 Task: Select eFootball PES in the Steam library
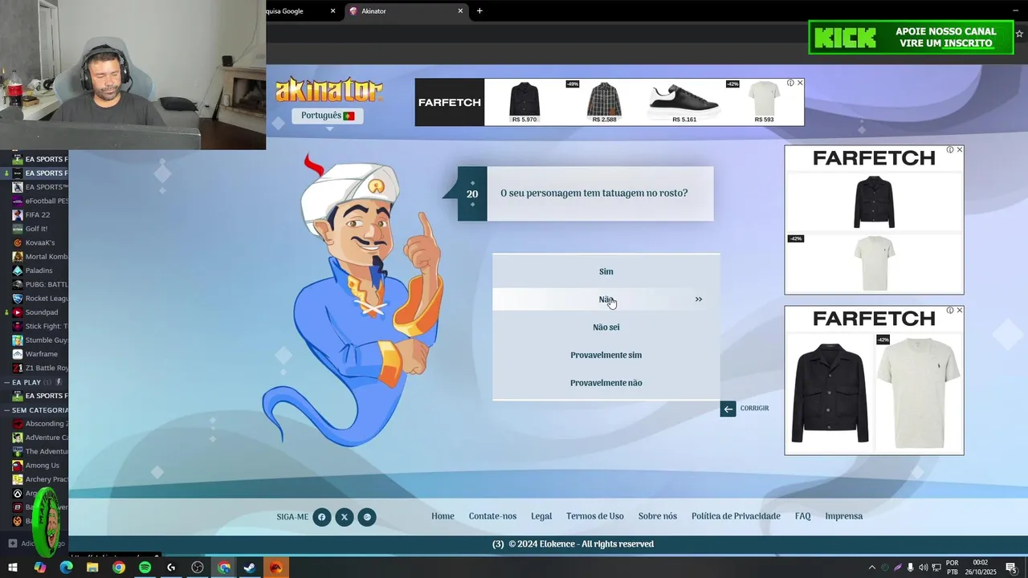pos(40,201)
